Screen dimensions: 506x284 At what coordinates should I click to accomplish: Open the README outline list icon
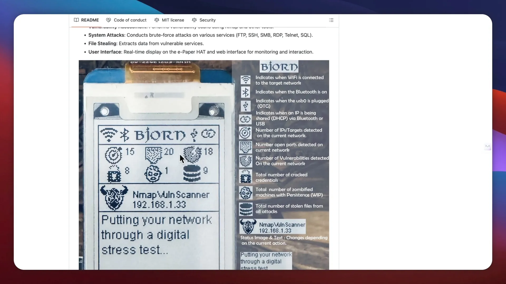pos(331,20)
